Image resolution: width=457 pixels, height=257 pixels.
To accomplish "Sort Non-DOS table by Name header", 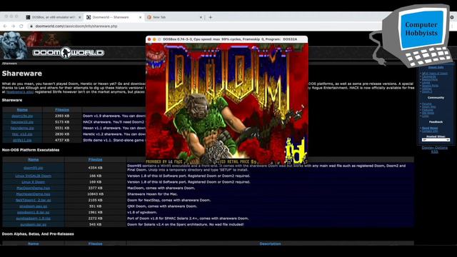I will (34, 160).
